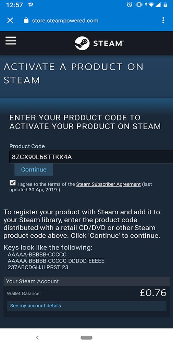Tap the Wi-Fi signal status icon
Viewport: 173px width, 347px height.
point(151,5)
